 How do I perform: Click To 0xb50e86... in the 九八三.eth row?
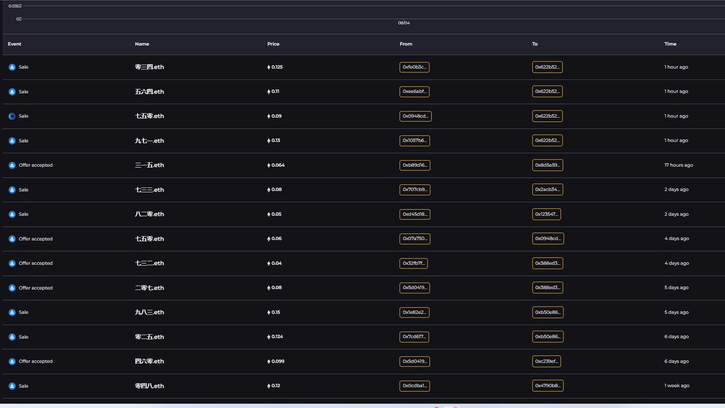point(547,312)
